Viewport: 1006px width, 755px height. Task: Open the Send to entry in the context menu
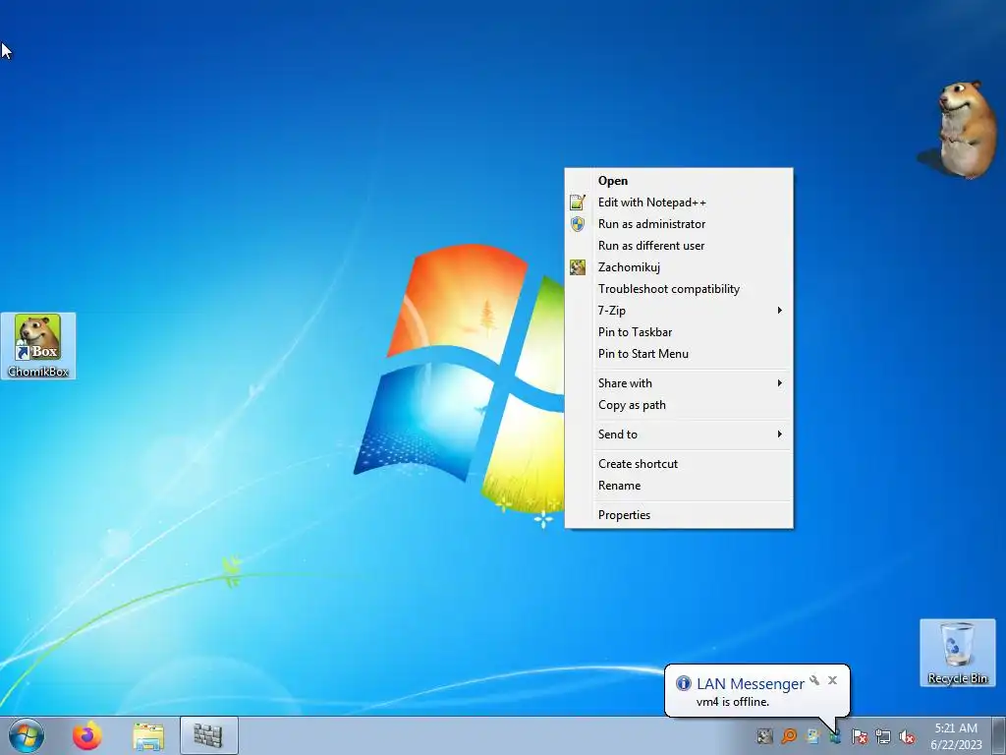678,435
